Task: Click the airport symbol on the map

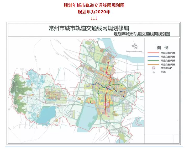Action: (x=82, y=64)
